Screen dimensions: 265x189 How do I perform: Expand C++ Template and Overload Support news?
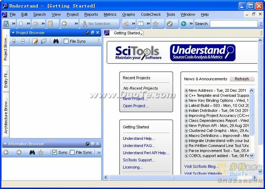[x=186, y=96]
